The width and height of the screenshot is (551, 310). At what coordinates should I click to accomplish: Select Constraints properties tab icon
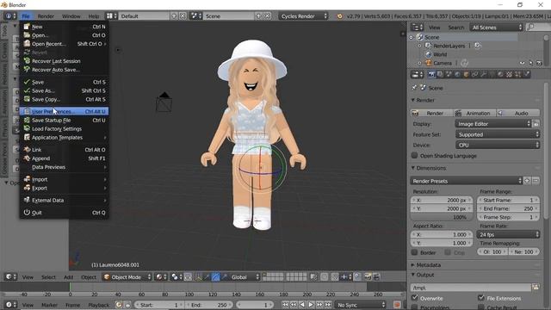(474, 74)
